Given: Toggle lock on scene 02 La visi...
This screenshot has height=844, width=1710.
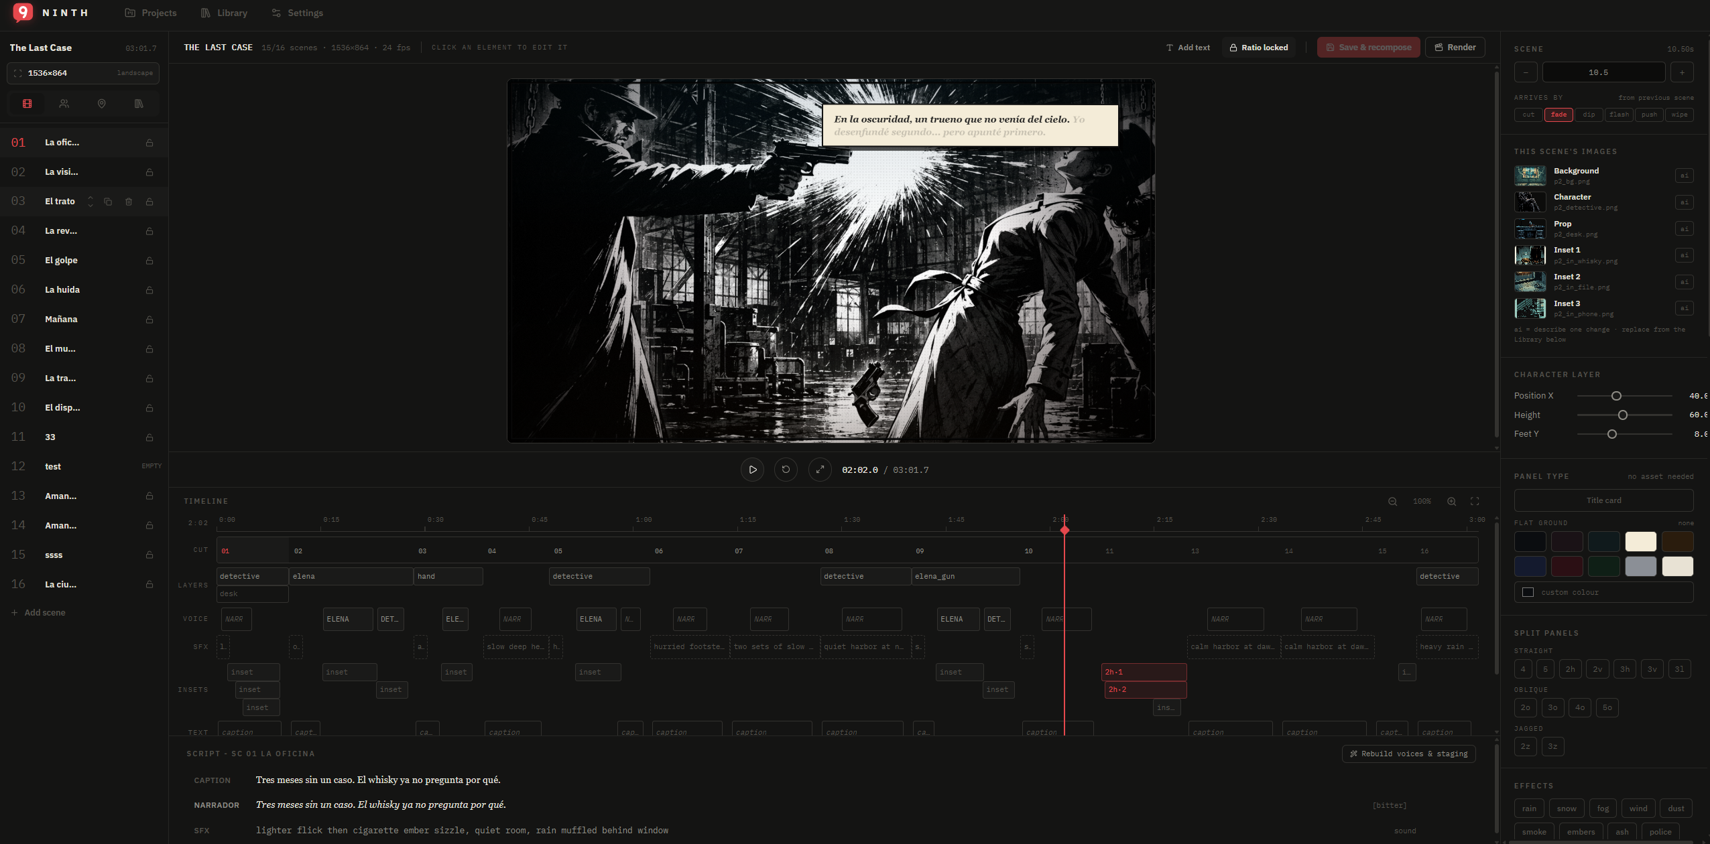Looking at the screenshot, I should [149, 172].
